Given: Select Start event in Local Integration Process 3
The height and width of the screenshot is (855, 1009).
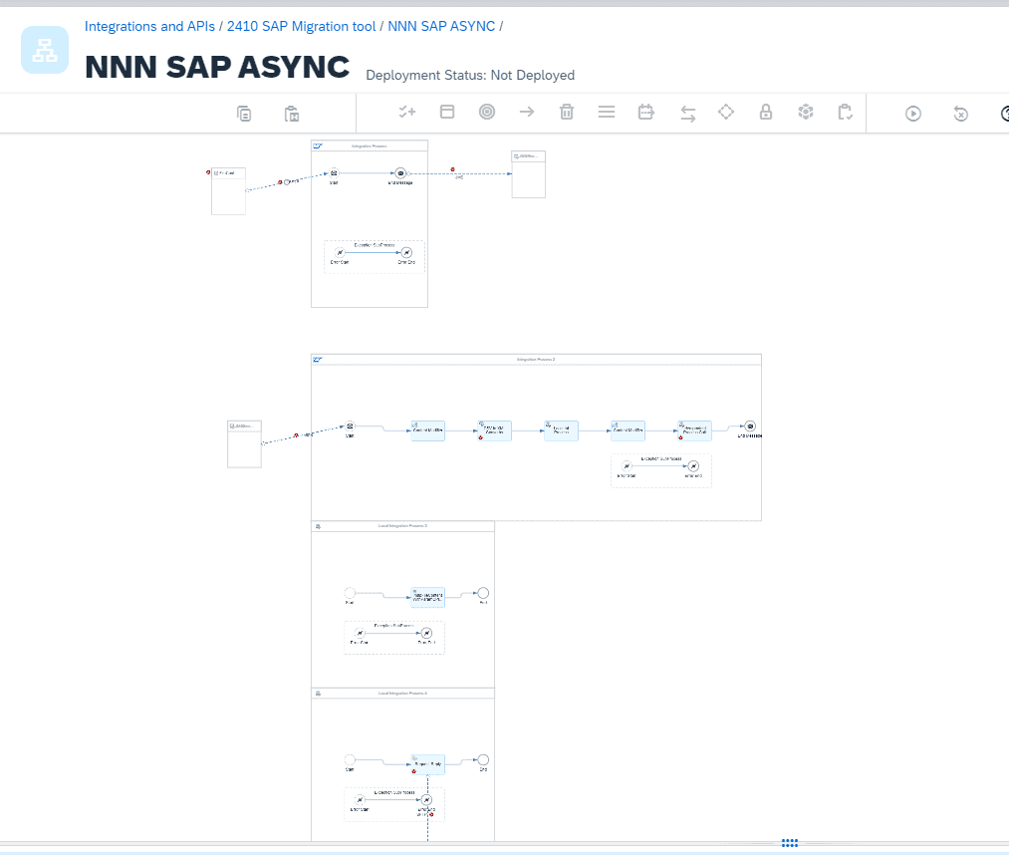Looking at the screenshot, I should pyautogui.click(x=350, y=593).
